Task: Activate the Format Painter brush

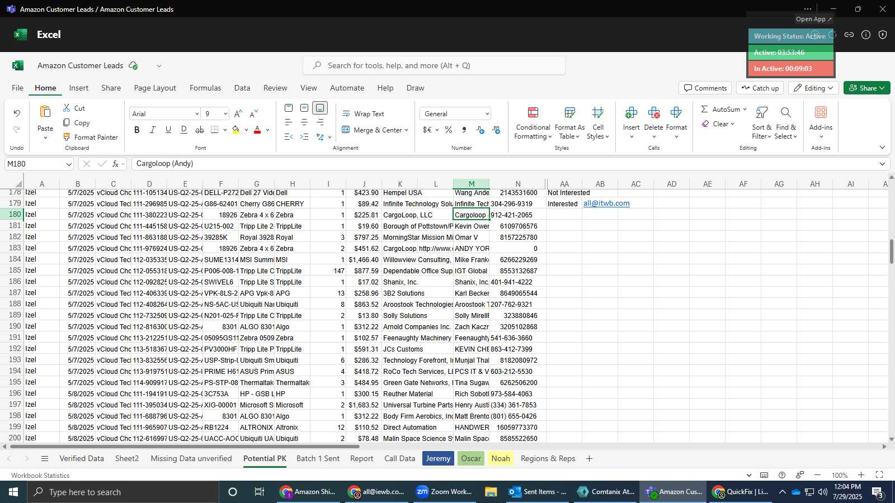Action: click(x=67, y=137)
